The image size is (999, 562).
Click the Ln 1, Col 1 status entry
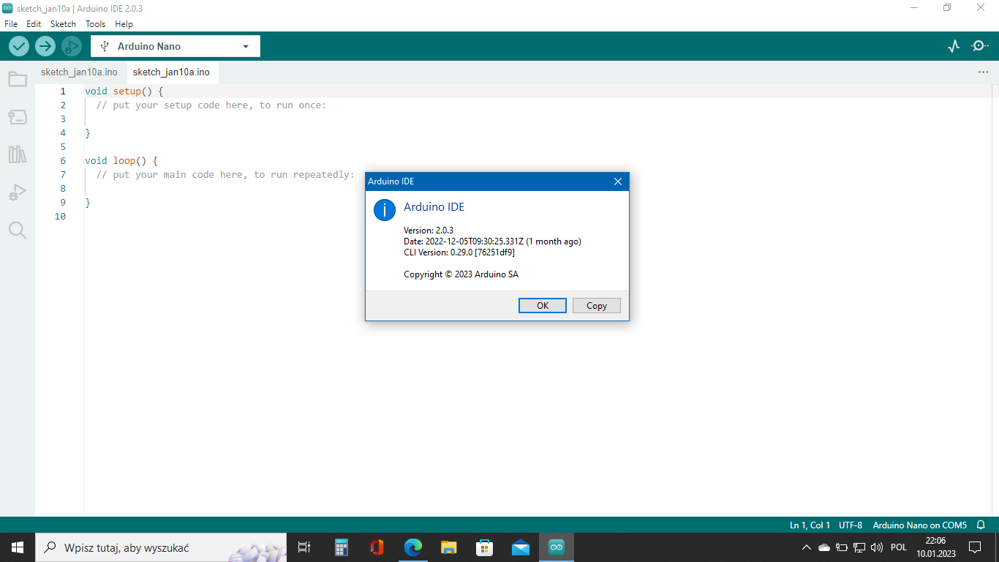tap(810, 525)
